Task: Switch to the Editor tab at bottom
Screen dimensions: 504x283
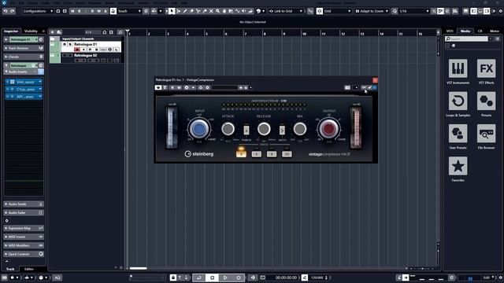Action: 29,269
